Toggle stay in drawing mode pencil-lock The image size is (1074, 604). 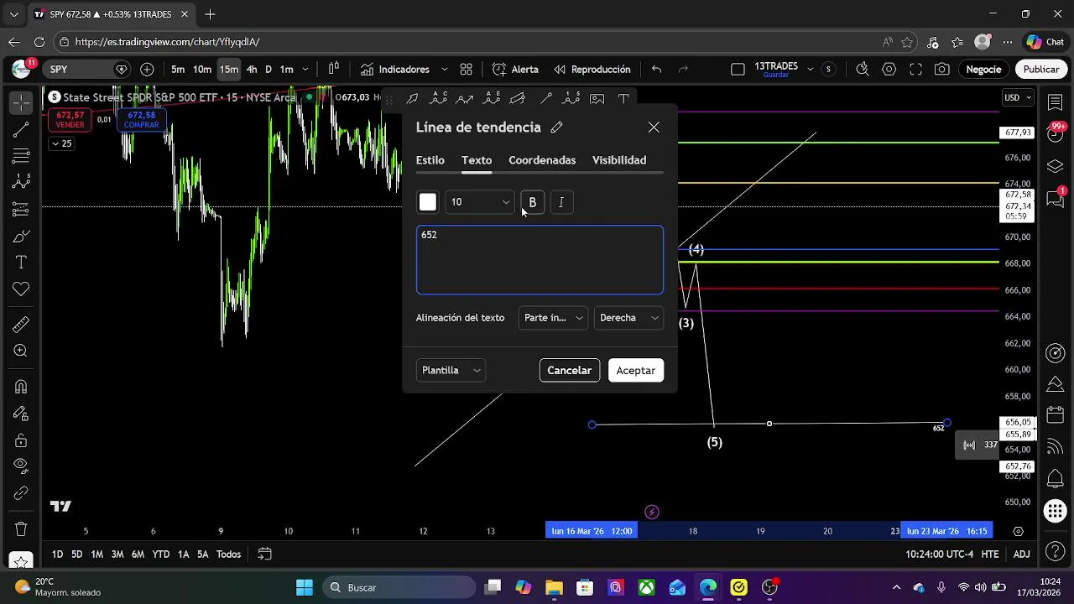coord(21,414)
